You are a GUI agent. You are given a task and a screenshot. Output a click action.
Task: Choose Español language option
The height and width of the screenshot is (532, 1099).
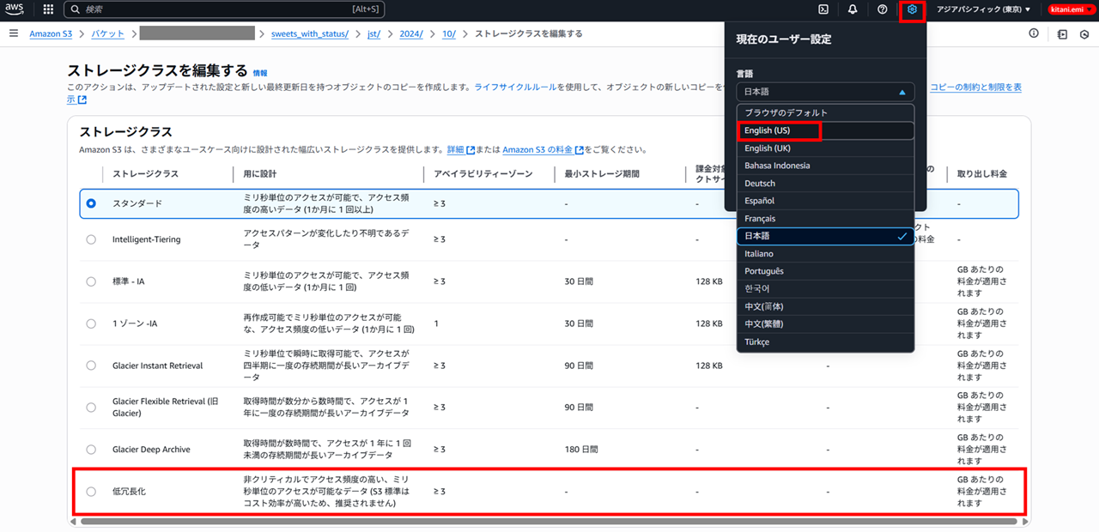point(825,201)
